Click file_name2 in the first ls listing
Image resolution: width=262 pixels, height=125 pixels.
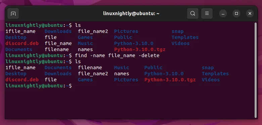point(93,32)
